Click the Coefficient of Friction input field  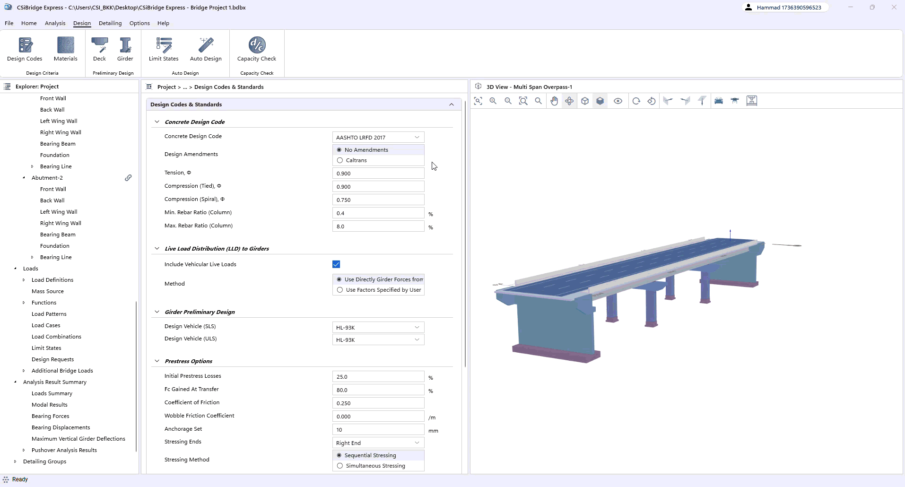point(378,403)
